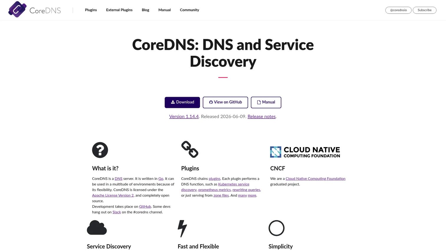
Task: Open the Community navigation item
Action: pos(189,10)
